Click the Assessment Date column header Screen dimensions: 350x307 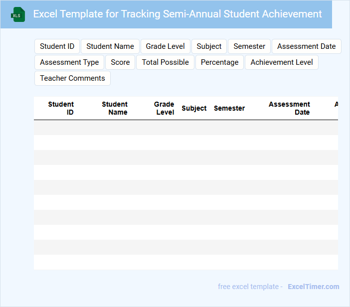(x=290, y=108)
